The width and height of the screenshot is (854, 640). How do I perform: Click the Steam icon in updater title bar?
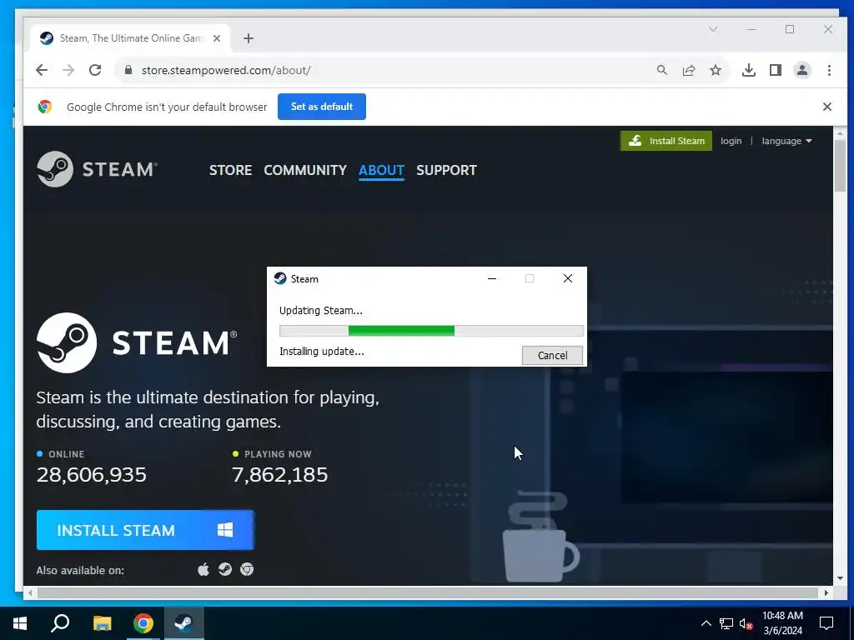coord(280,278)
